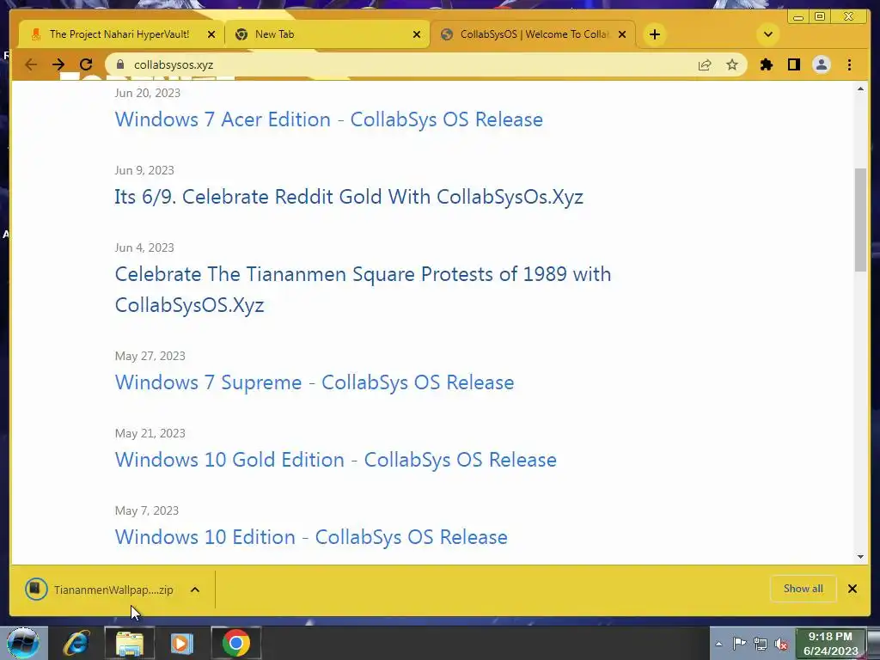Image resolution: width=880 pixels, height=660 pixels.
Task: View site info via lock icon
Action: (120, 64)
